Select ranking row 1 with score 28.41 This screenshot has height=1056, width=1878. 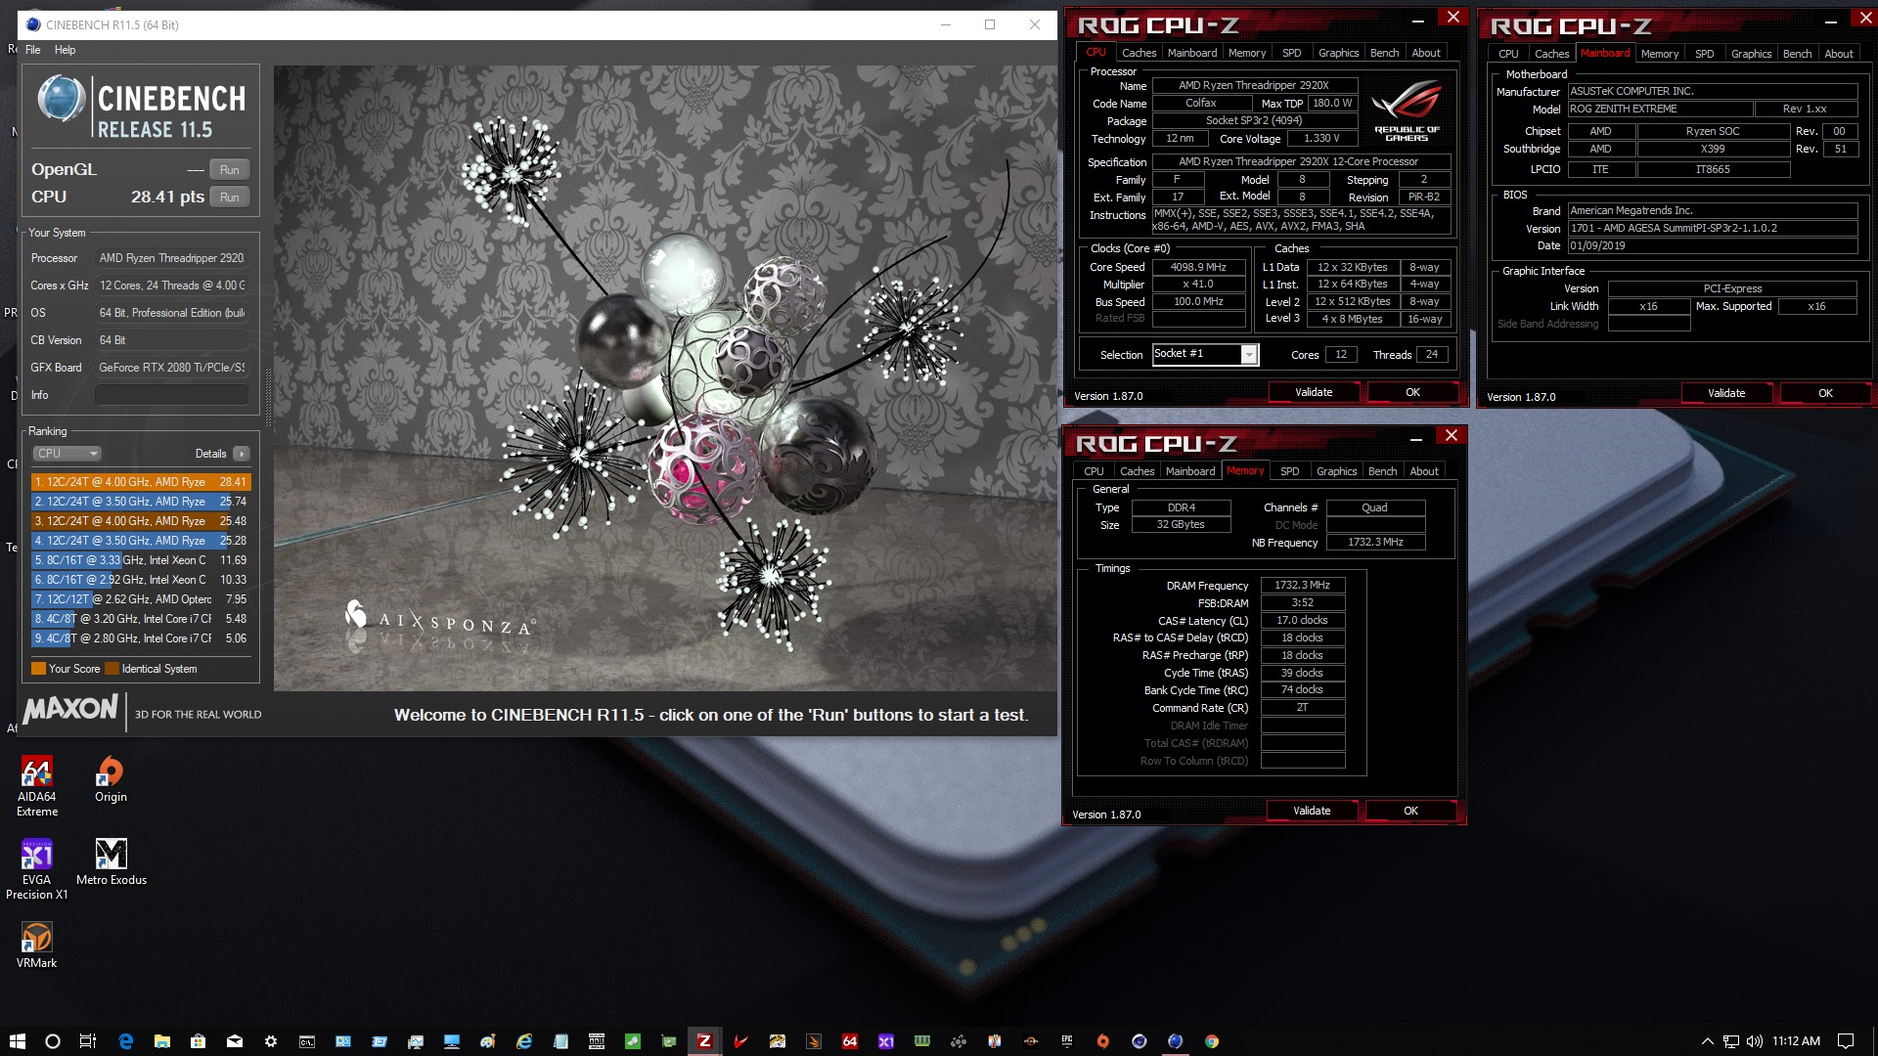tap(141, 482)
